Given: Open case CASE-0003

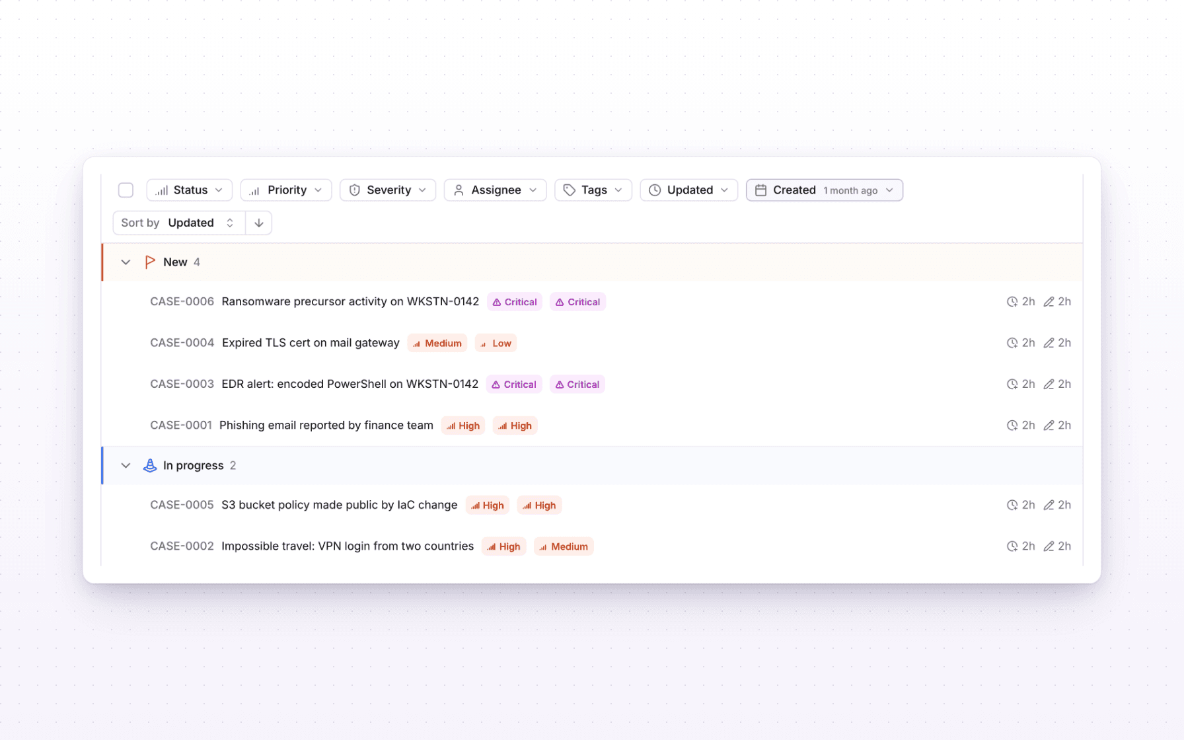Looking at the screenshot, I should point(182,384).
